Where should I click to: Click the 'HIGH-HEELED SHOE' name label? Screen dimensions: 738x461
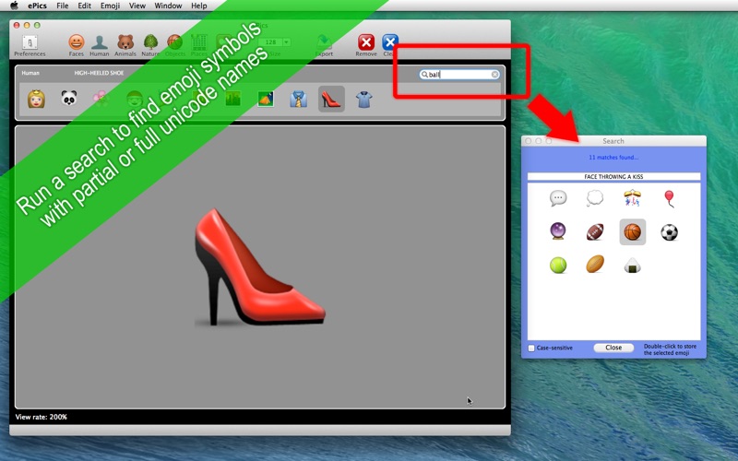point(99,73)
